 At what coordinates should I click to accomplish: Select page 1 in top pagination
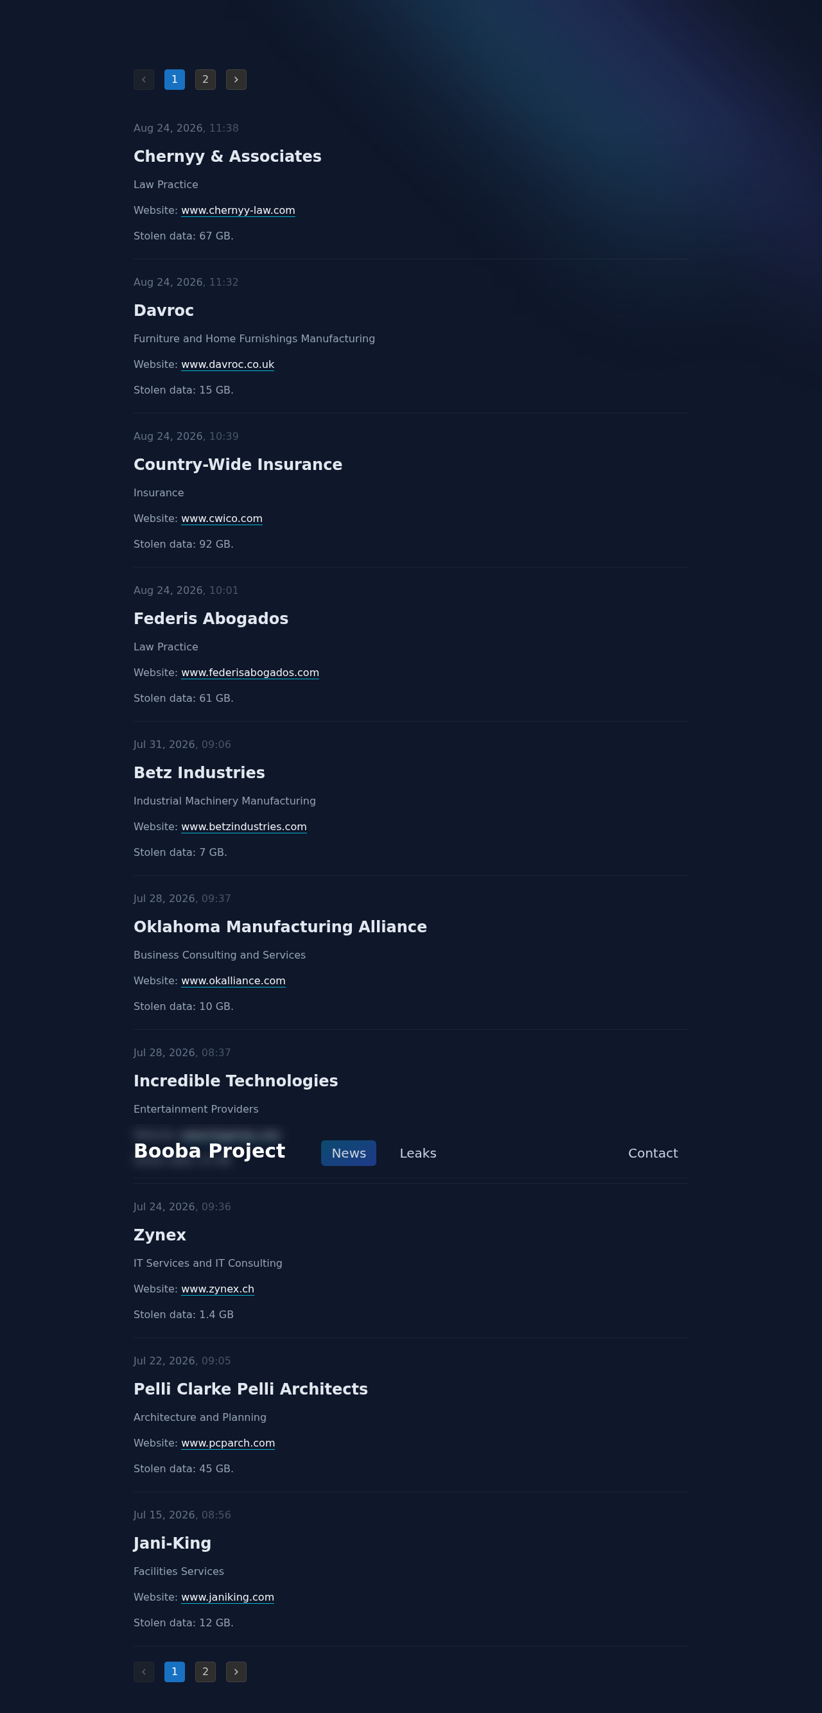coord(175,80)
